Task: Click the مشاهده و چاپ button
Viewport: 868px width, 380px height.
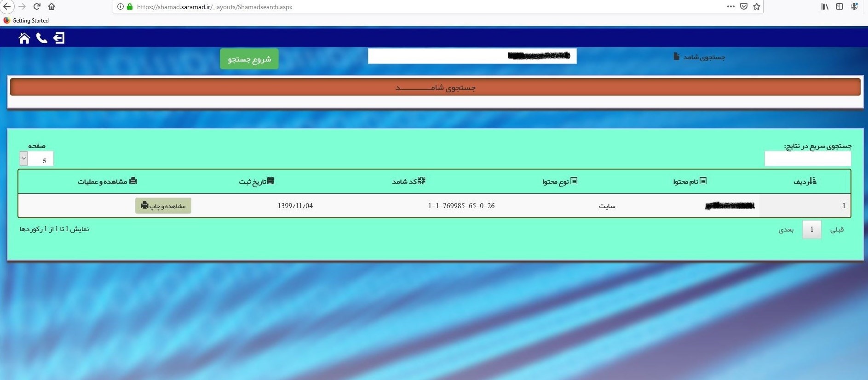Action: click(163, 206)
